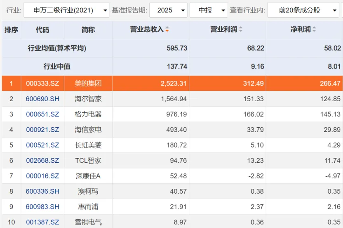Viewport: 343px width, 228px height.
Task: Click the 代码 column header
Action: [x=42, y=30]
